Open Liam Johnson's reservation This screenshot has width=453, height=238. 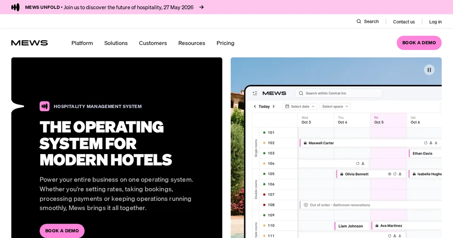[351, 226]
